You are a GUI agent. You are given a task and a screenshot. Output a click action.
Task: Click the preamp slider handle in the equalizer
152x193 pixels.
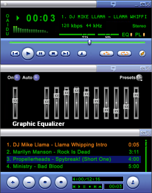[15, 101]
